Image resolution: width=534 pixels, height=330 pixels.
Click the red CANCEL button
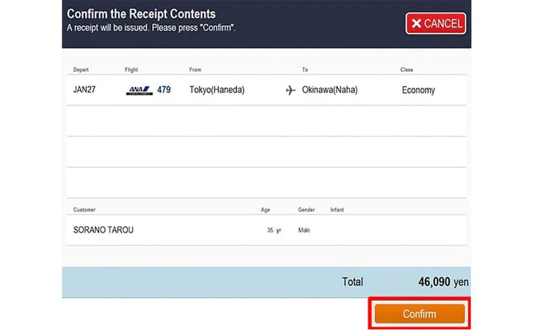coord(435,24)
